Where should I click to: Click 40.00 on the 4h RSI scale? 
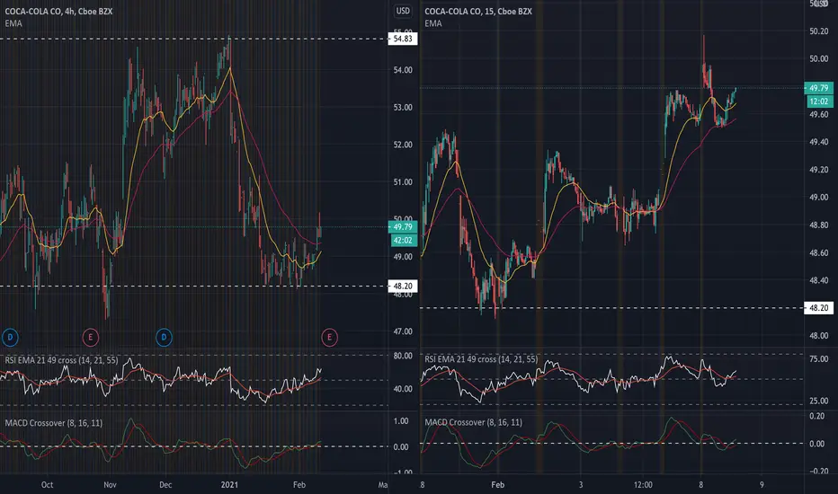pos(403,389)
